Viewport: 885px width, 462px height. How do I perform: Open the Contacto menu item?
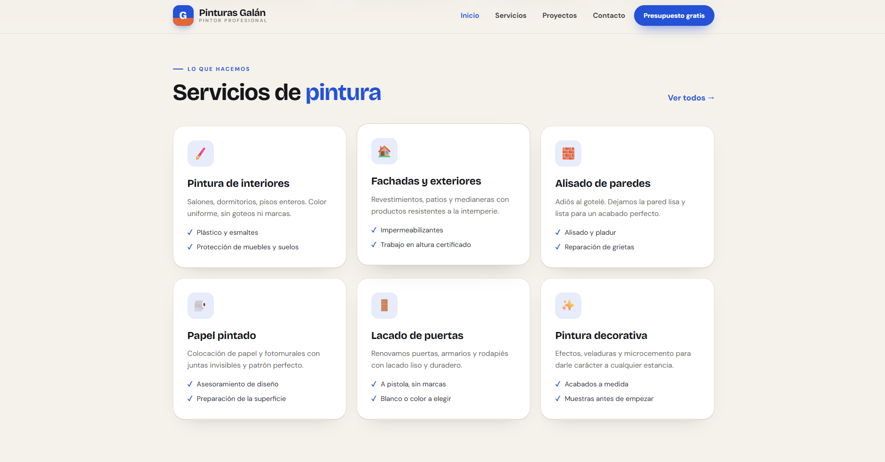(609, 15)
